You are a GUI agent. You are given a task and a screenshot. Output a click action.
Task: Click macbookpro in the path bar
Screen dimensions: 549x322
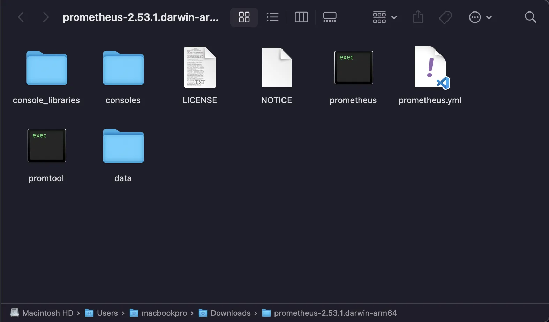(158, 313)
